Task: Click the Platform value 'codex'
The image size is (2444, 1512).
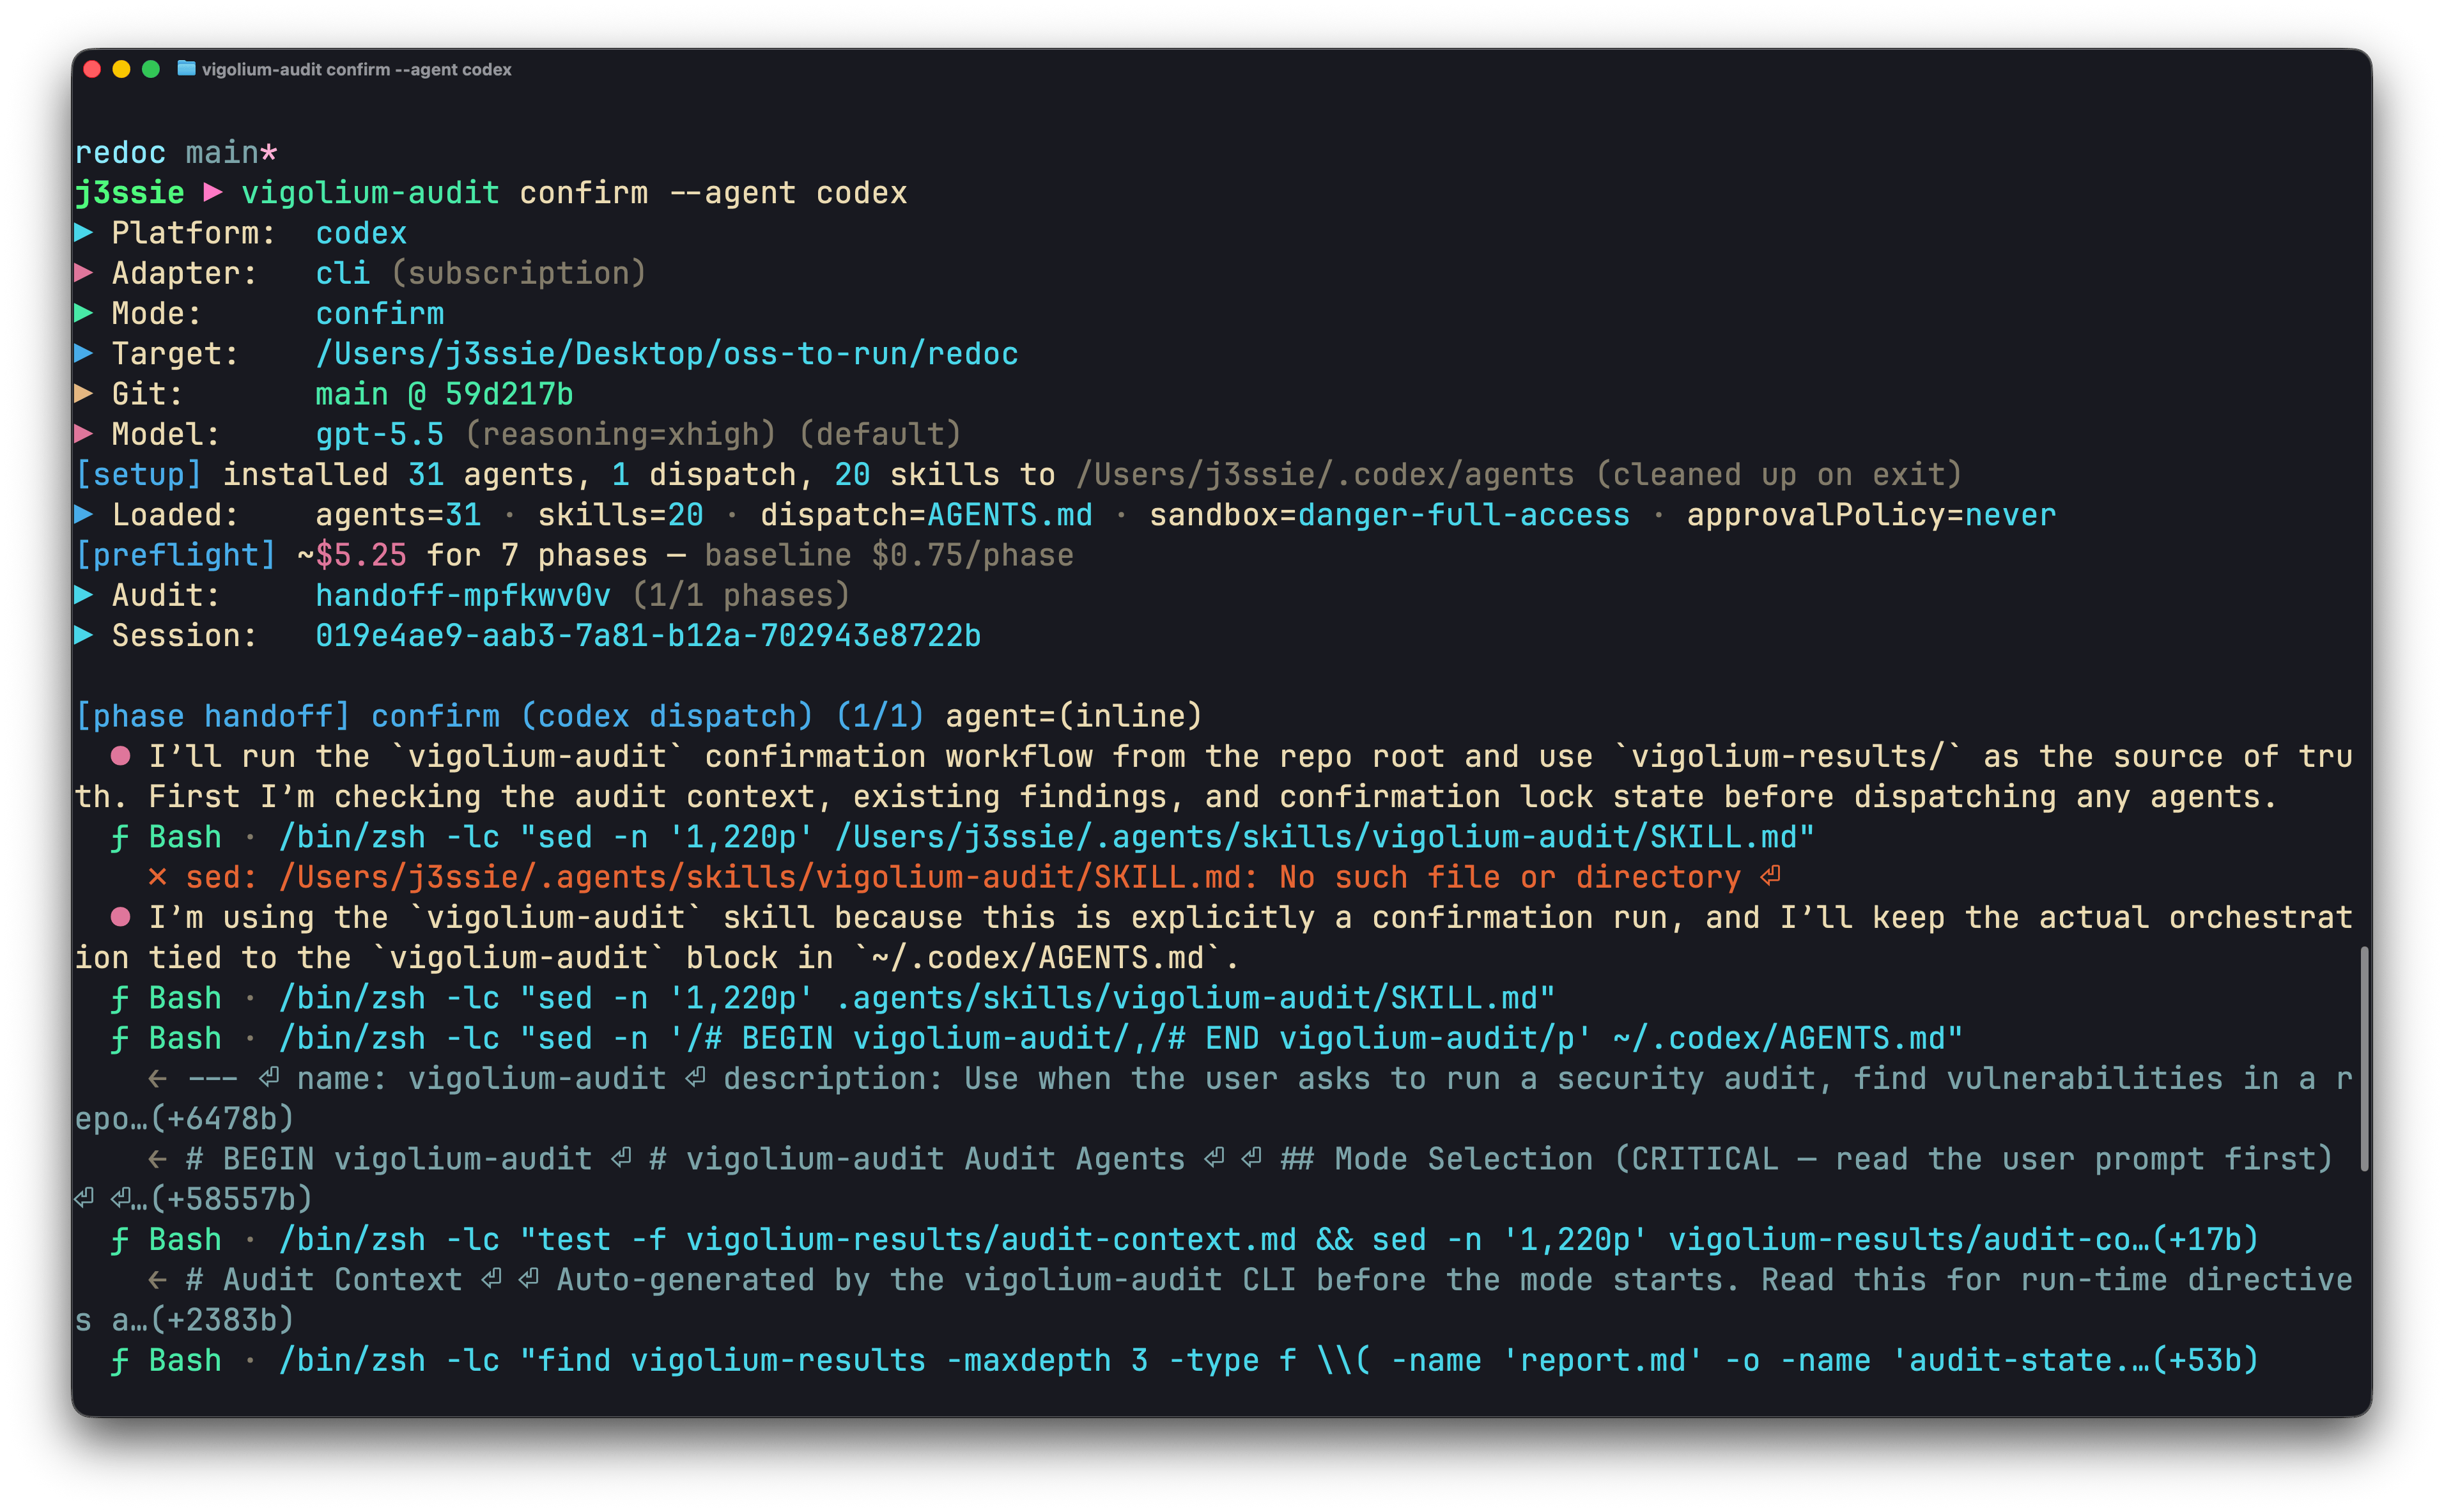Action: click(361, 233)
